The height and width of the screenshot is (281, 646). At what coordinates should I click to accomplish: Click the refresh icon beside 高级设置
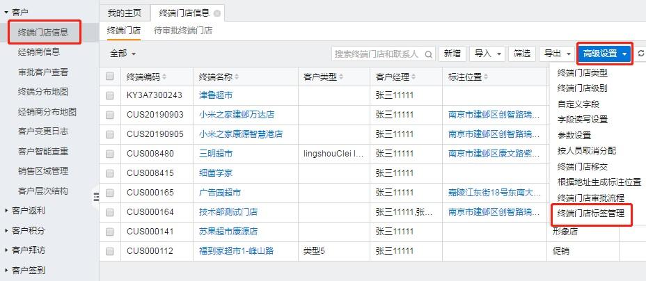pyautogui.click(x=641, y=54)
